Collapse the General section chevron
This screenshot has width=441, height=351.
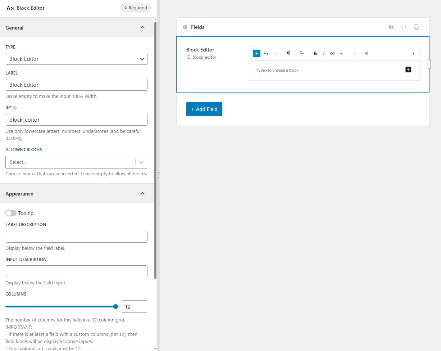[142, 27]
